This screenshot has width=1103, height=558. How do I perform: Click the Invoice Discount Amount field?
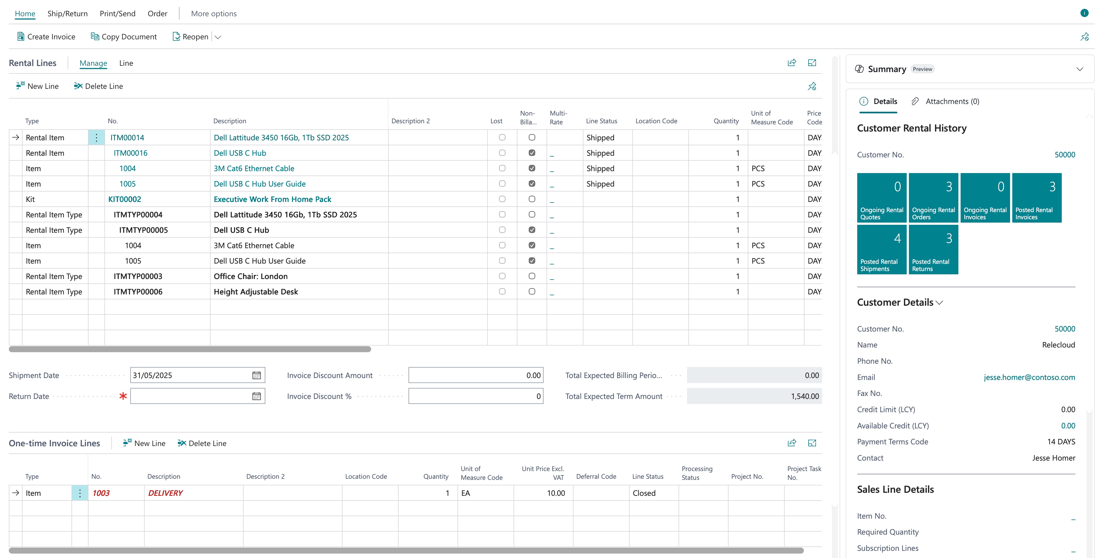(x=476, y=375)
